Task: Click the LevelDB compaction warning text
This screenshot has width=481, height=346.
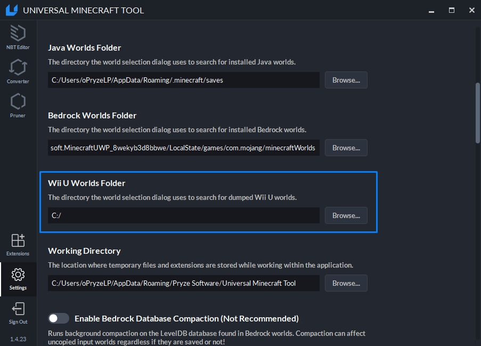Action: 207,337
